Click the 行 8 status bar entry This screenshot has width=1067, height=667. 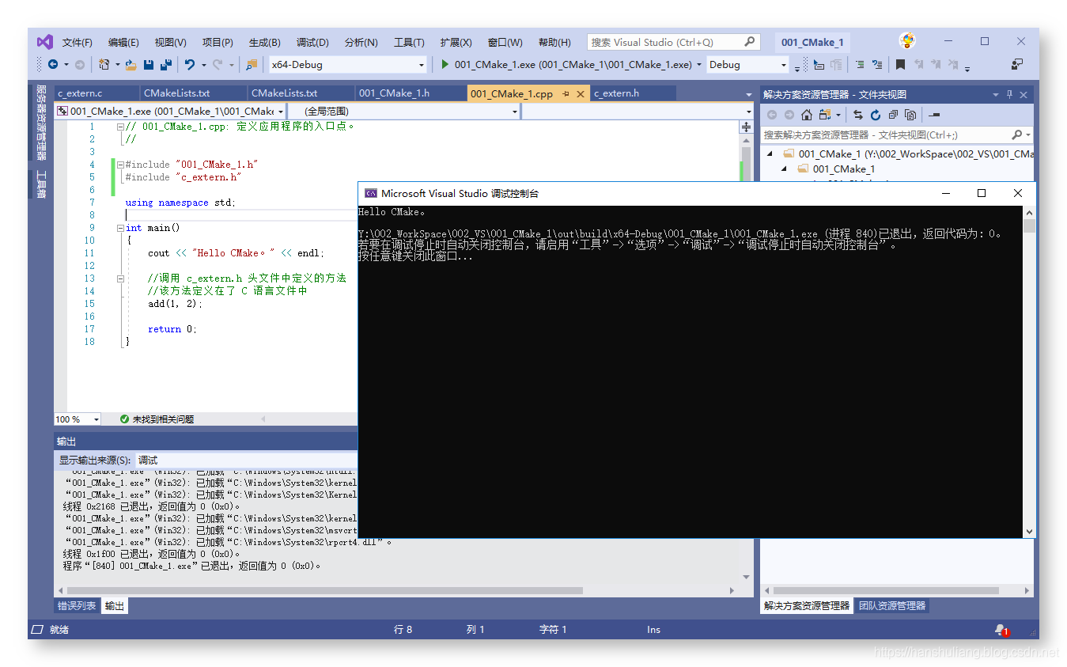click(x=403, y=630)
